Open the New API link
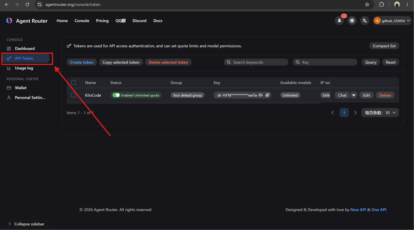Image resolution: width=414 pixels, height=230 pixels. pyautogui.click(x=358, y=210)
